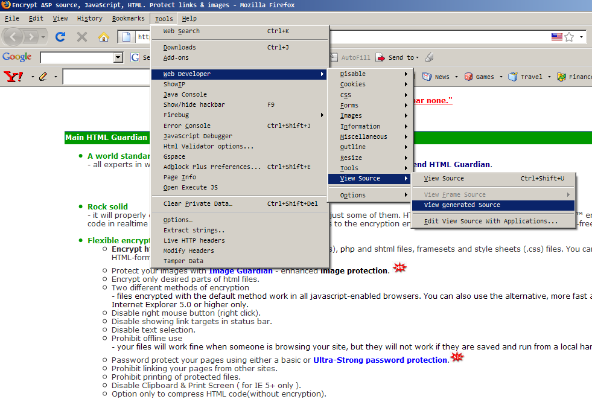This screenshot has width=592, height=402.
Task: Click the Send to icon
Action: pos(380,57)
